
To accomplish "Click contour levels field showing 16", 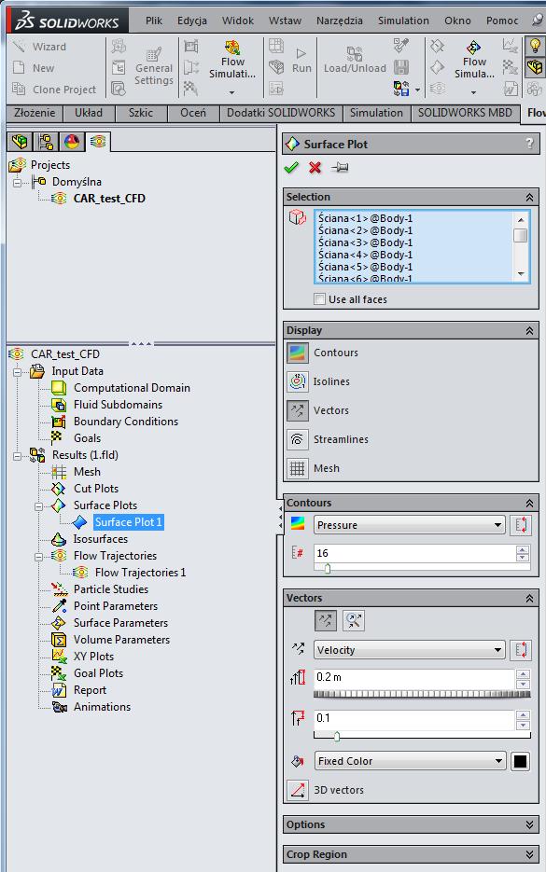I will point(414,553).
